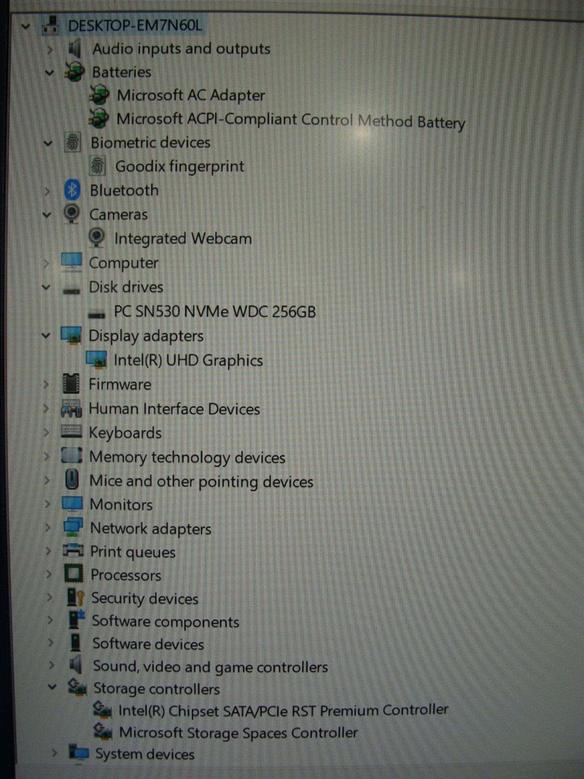
Task: Select 'Microsoft Storage Spaces Controller' entry
Action: click(x=238, y=732)
